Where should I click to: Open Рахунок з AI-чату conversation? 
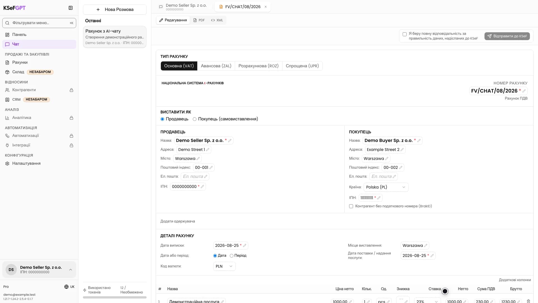pyautogui.click(x=115, y=37)
